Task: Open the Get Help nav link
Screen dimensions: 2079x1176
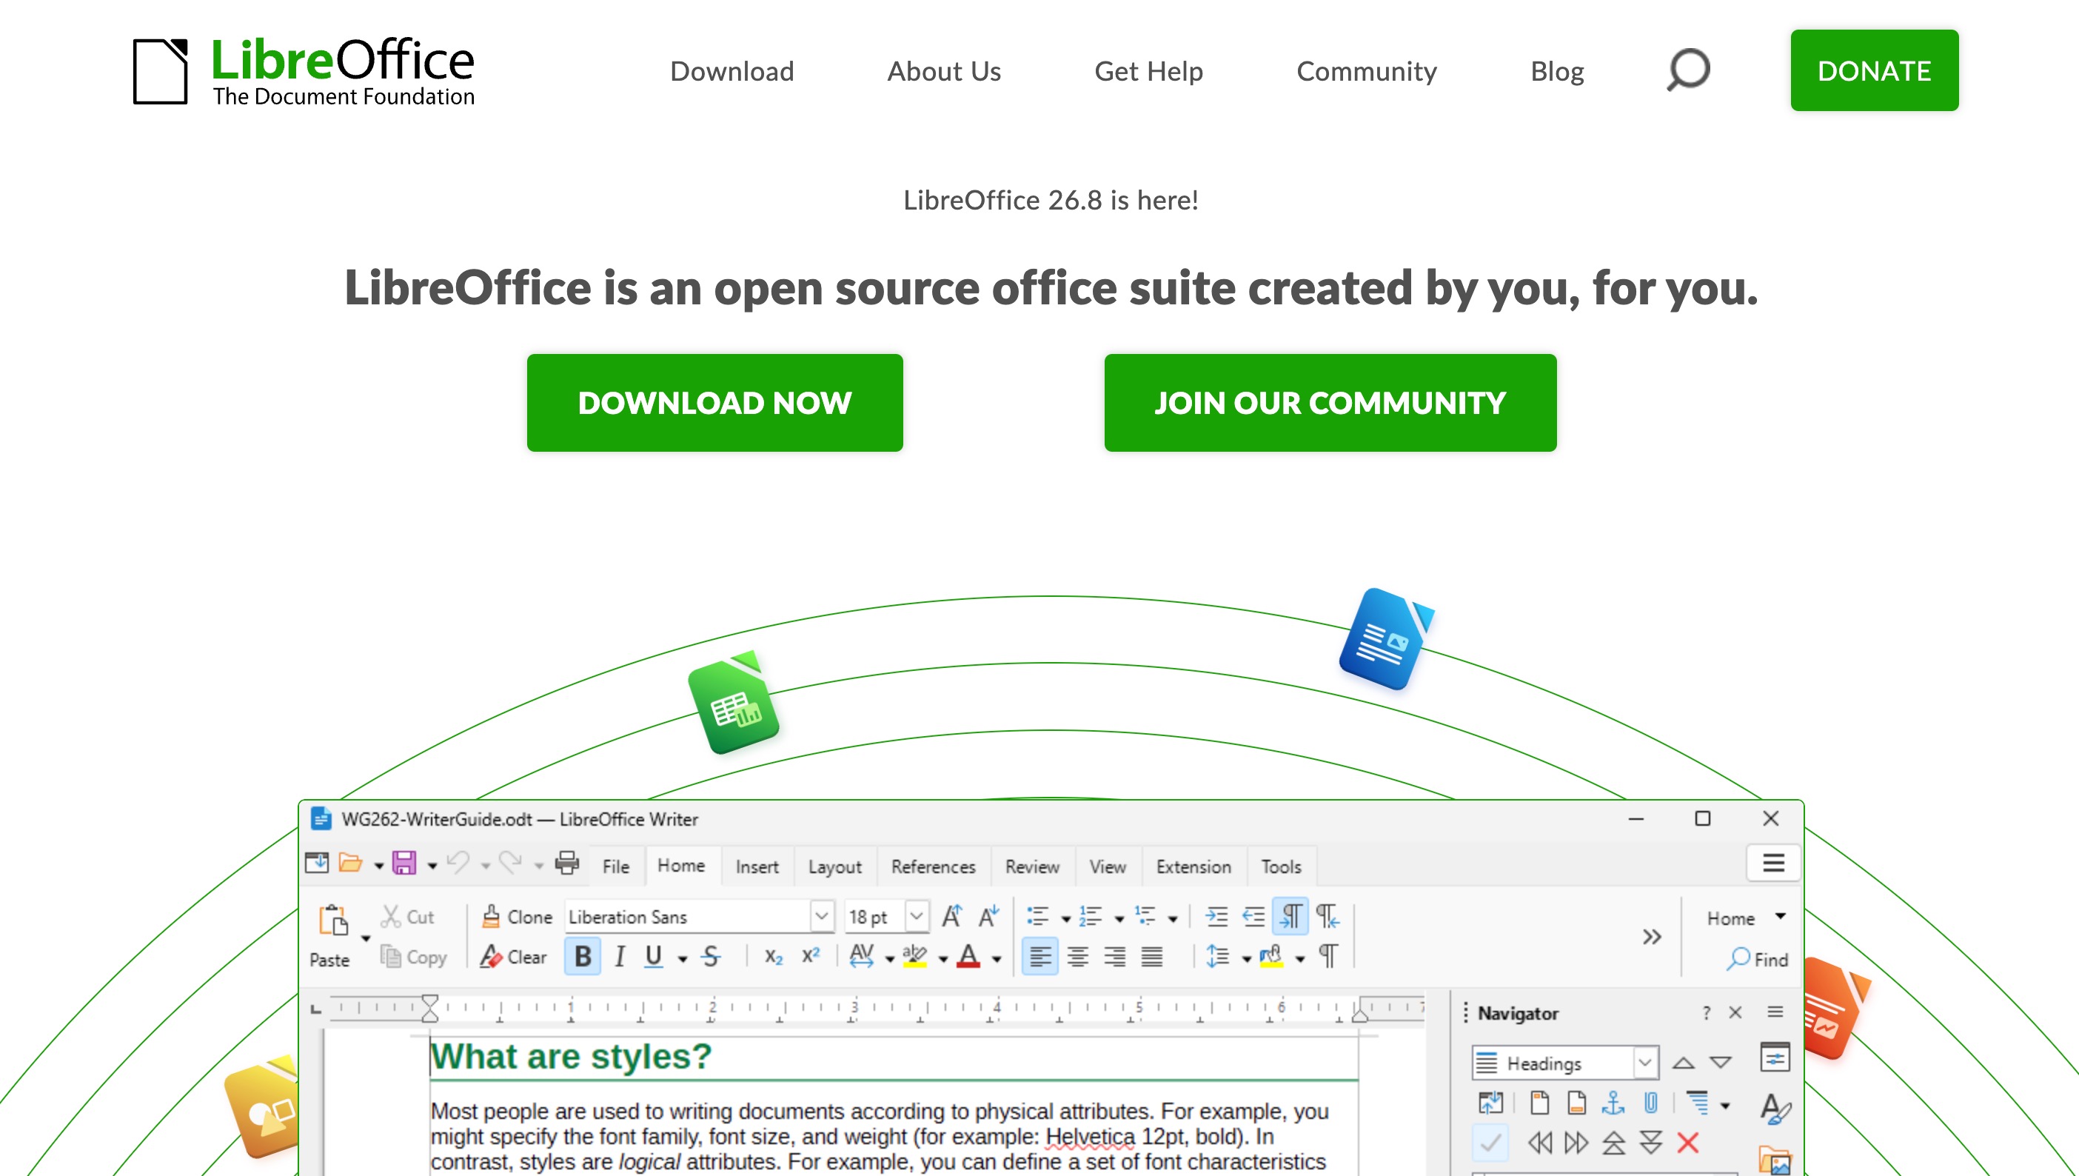Action: [1148, 71]
